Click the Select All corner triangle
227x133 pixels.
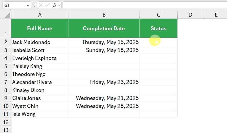tap(7, 15)
